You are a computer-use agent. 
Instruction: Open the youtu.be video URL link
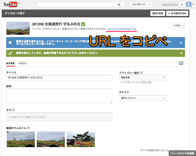click(x=122, y=29)
